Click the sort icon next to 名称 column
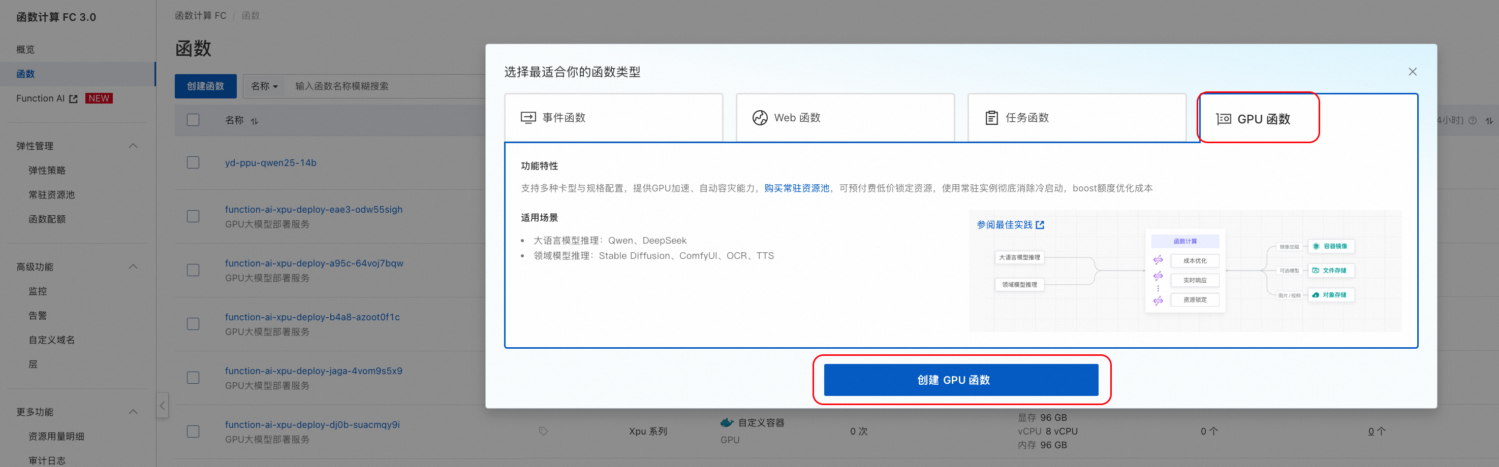Viewport: 1499px width, 467px height. tap(254, 121)
